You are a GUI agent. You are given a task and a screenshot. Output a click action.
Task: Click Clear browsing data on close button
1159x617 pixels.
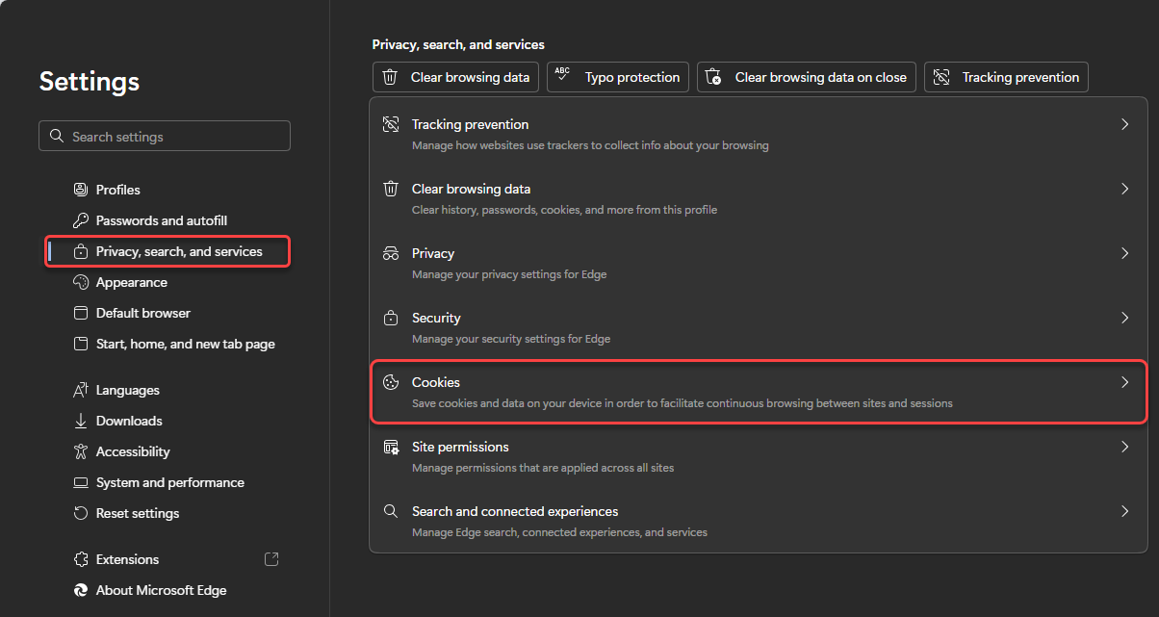806,77
